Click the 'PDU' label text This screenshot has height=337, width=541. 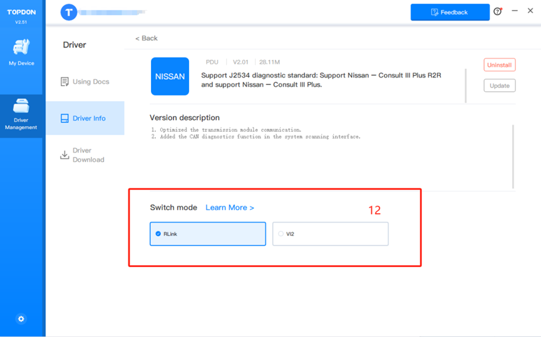pyautogui.click(x=212, y=62)
